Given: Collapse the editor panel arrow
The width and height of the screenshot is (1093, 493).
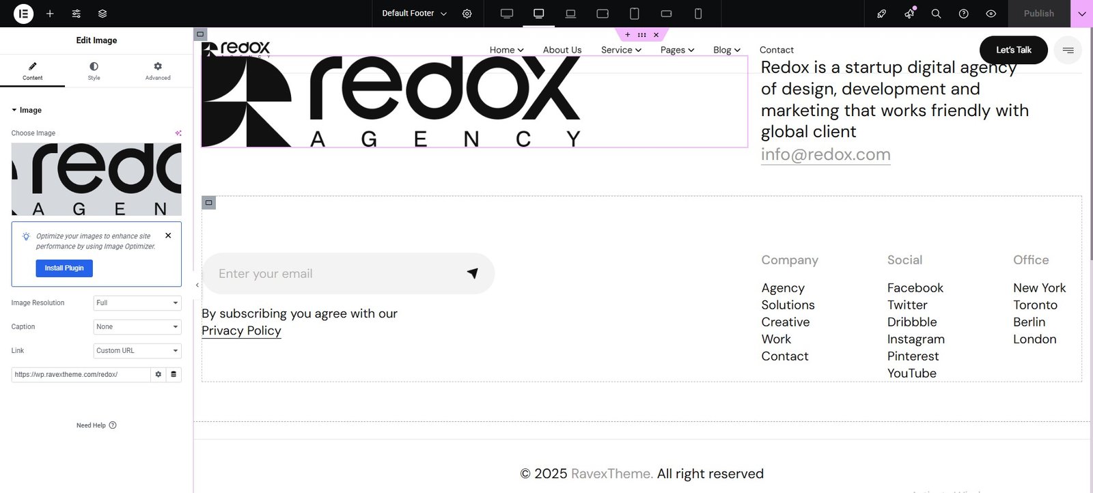Looking at the screenshot, I should pyautogui.click(x=197, y=285).
